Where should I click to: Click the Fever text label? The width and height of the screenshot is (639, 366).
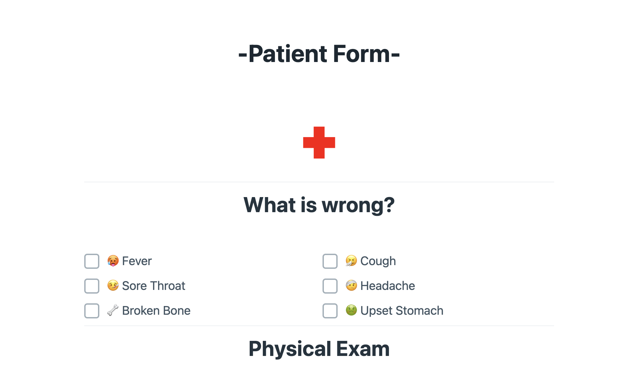tap(137, 261)
